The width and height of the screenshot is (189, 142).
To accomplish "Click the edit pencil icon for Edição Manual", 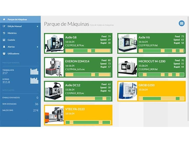I will (x=4, y=26).
